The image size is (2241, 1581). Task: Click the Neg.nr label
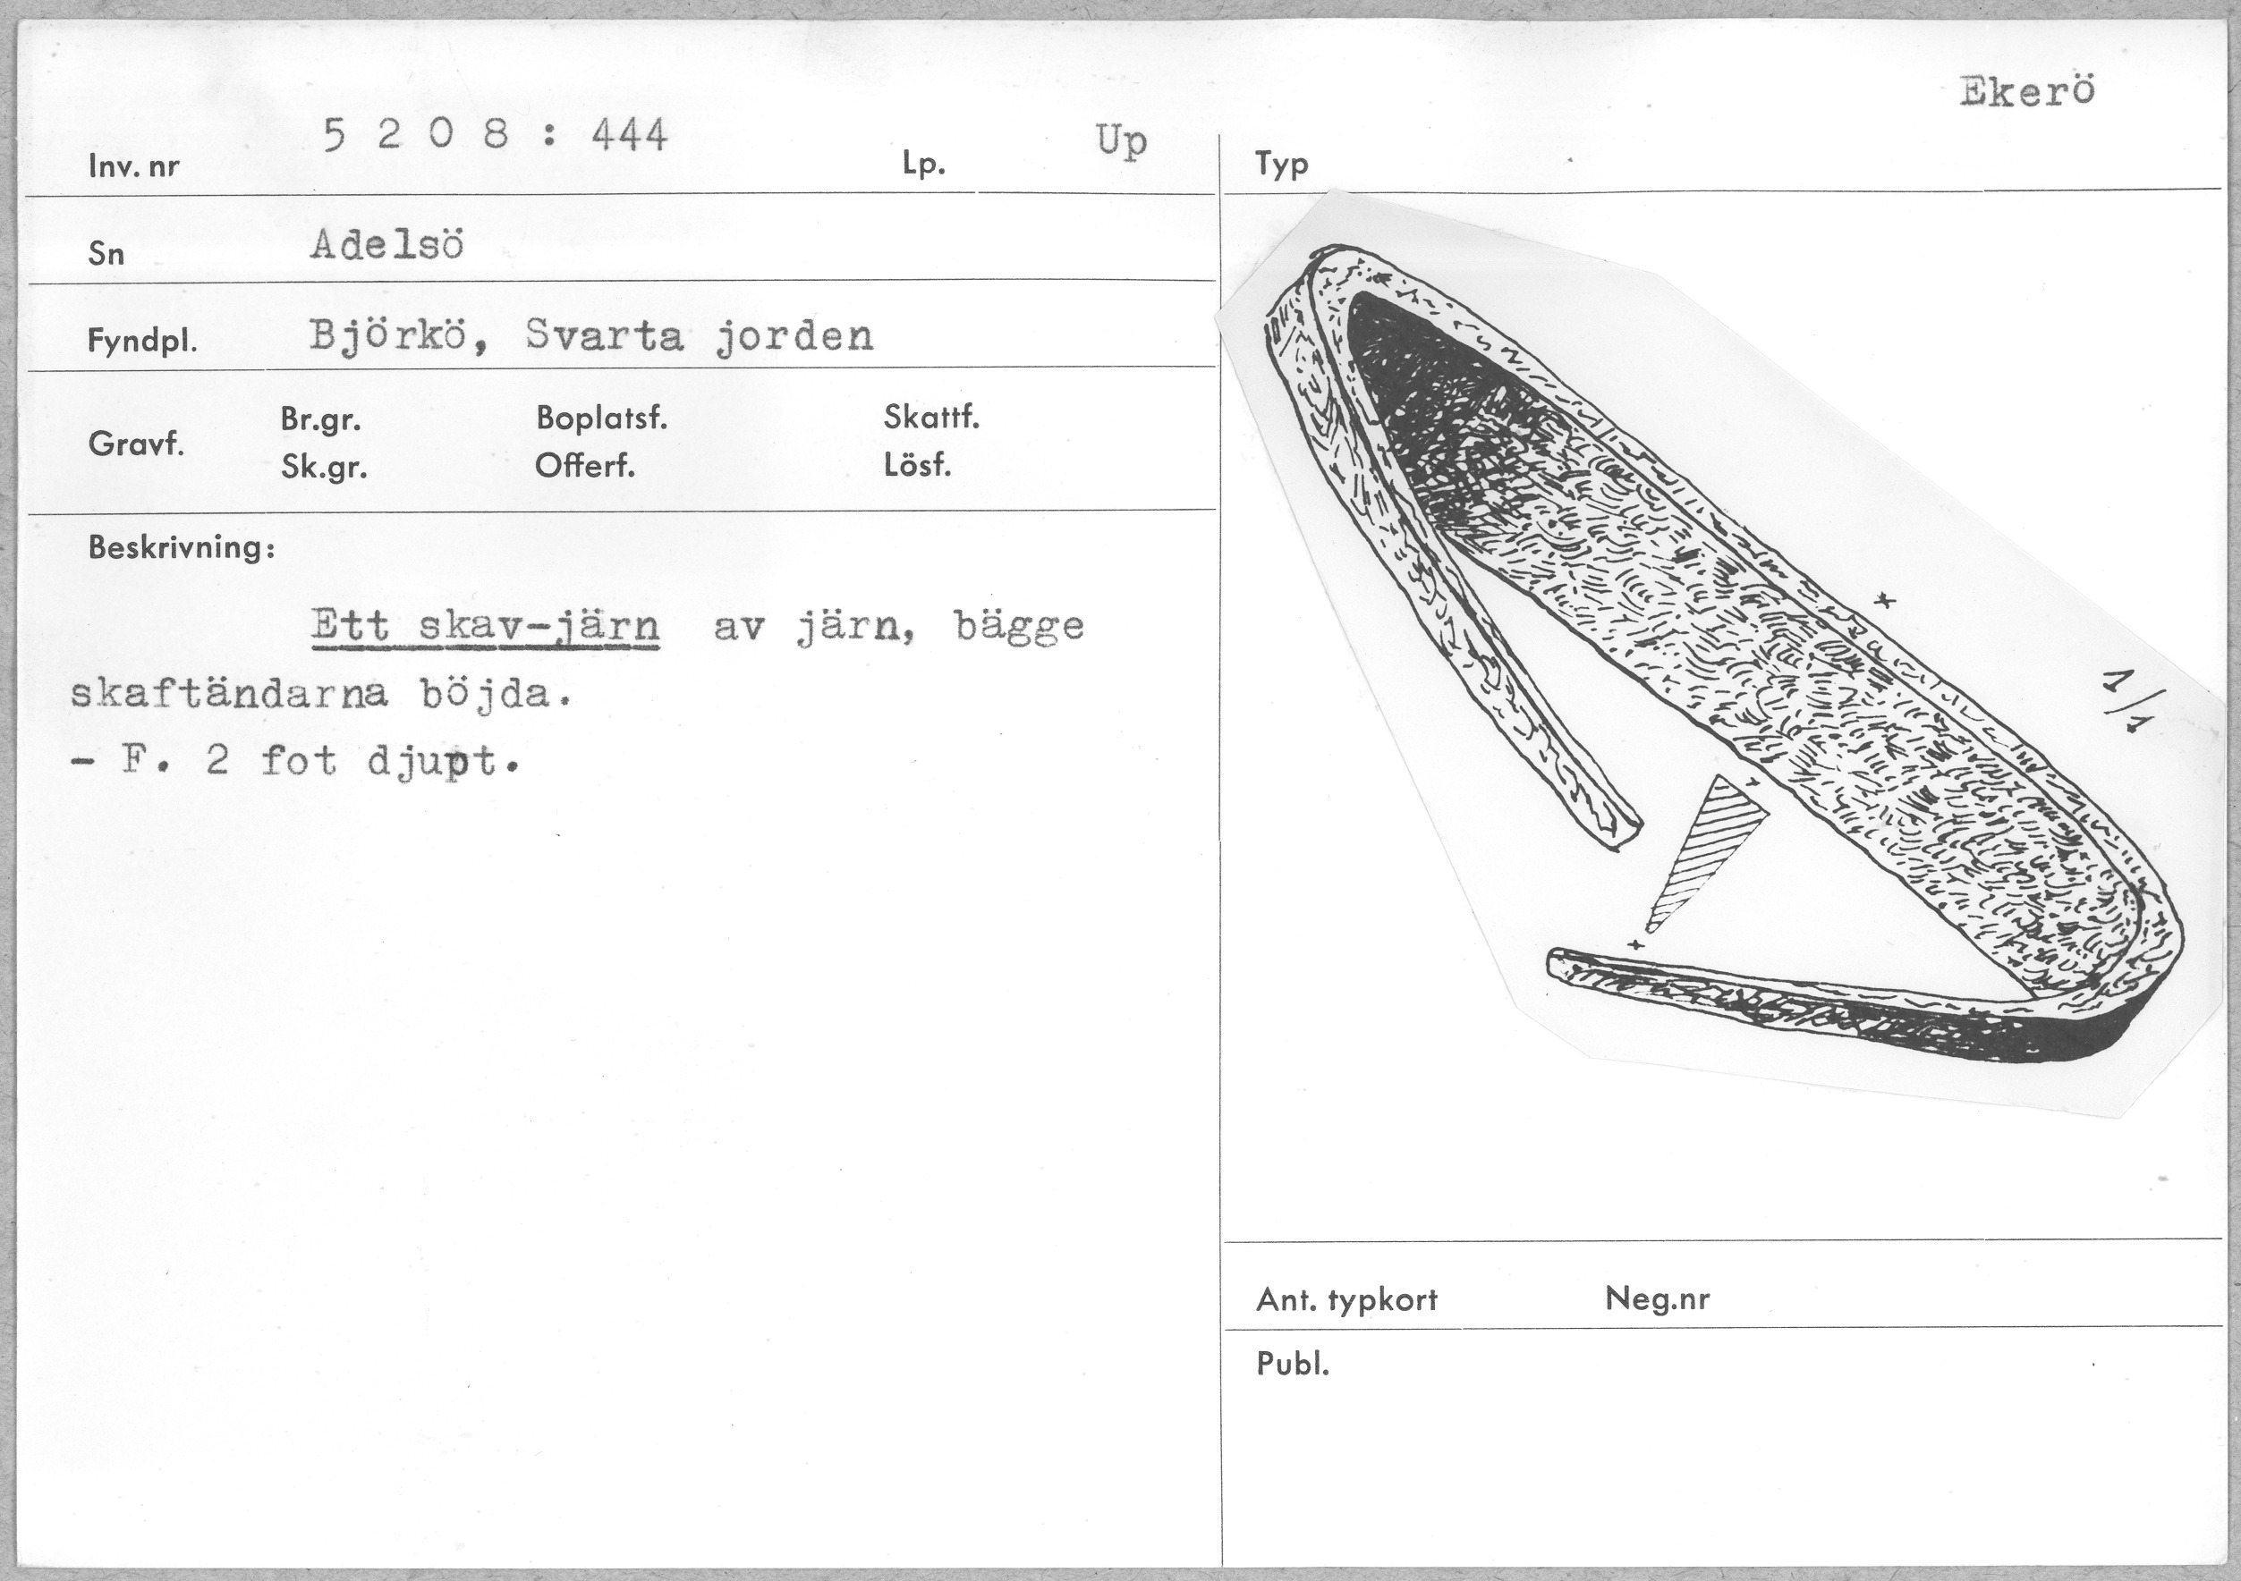tap(1658, 1299)
